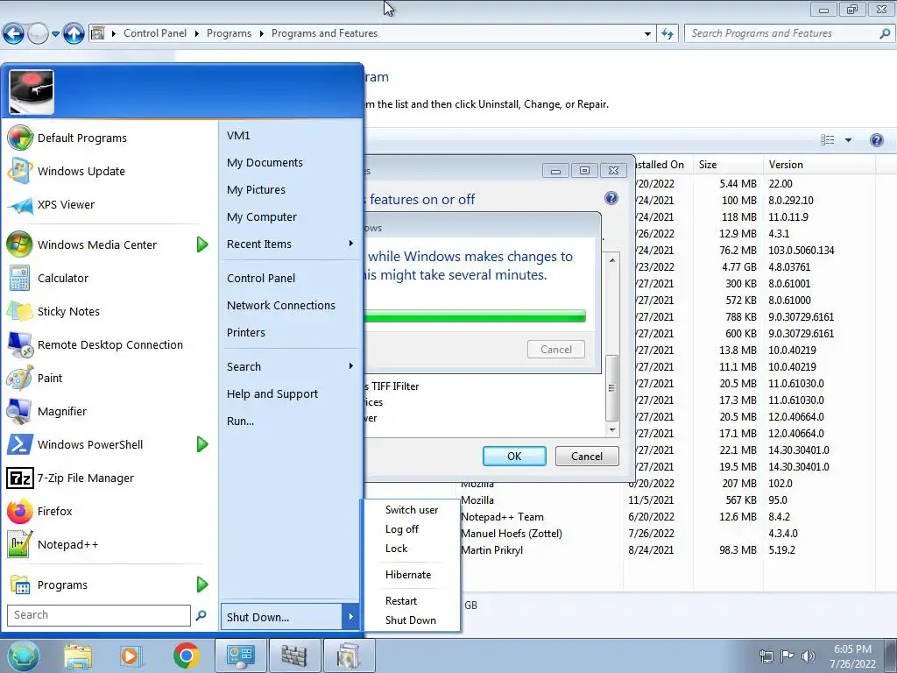Screen dimensions: 897x673
Task: Launch Firefox from Start menu
Action: [x=54, y=511]
